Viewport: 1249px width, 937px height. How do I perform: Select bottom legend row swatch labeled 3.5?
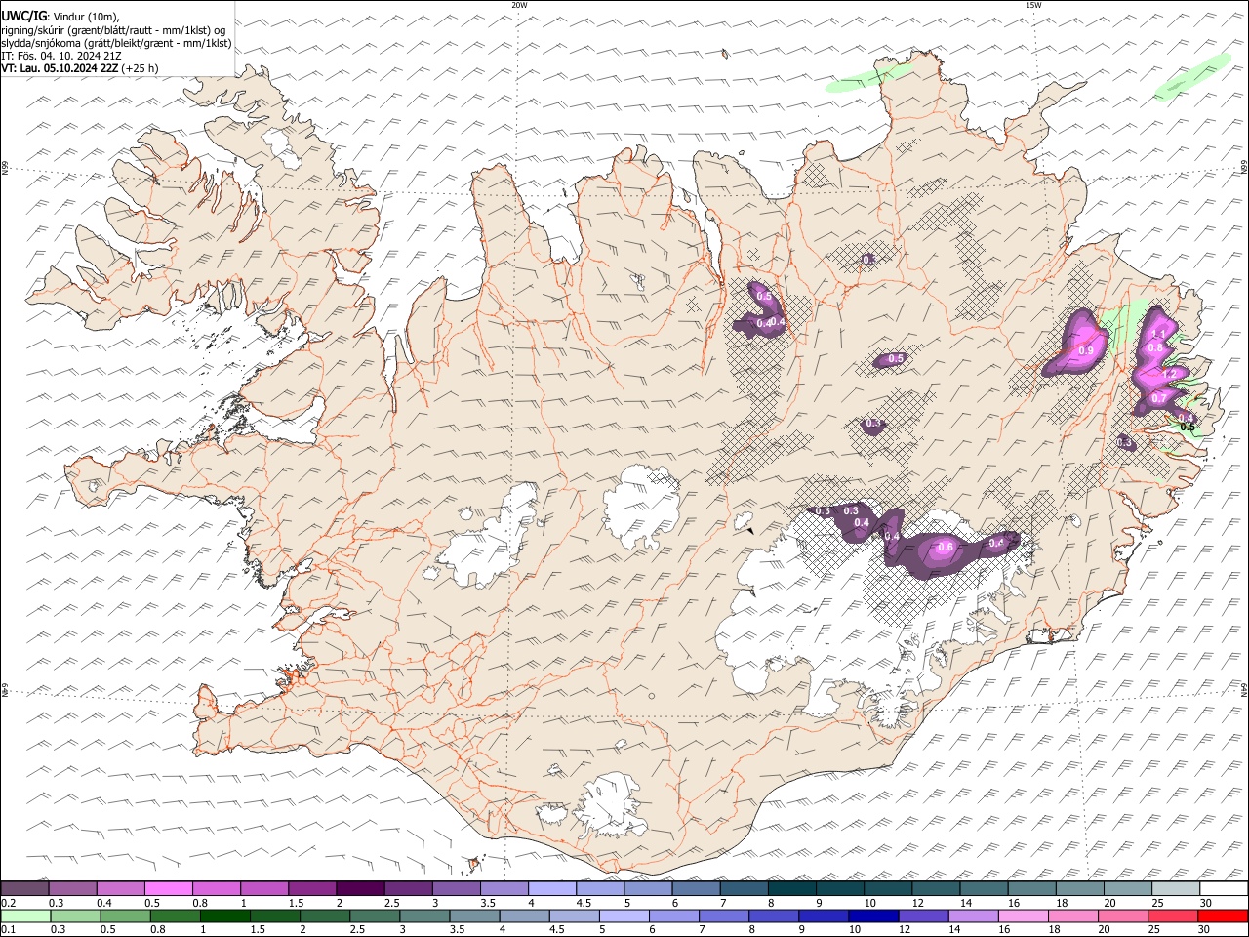(475, 917)
